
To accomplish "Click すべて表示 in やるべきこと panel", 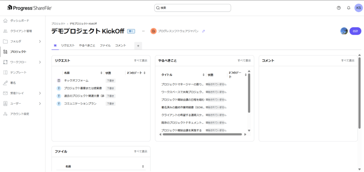I will click(244, 61).
